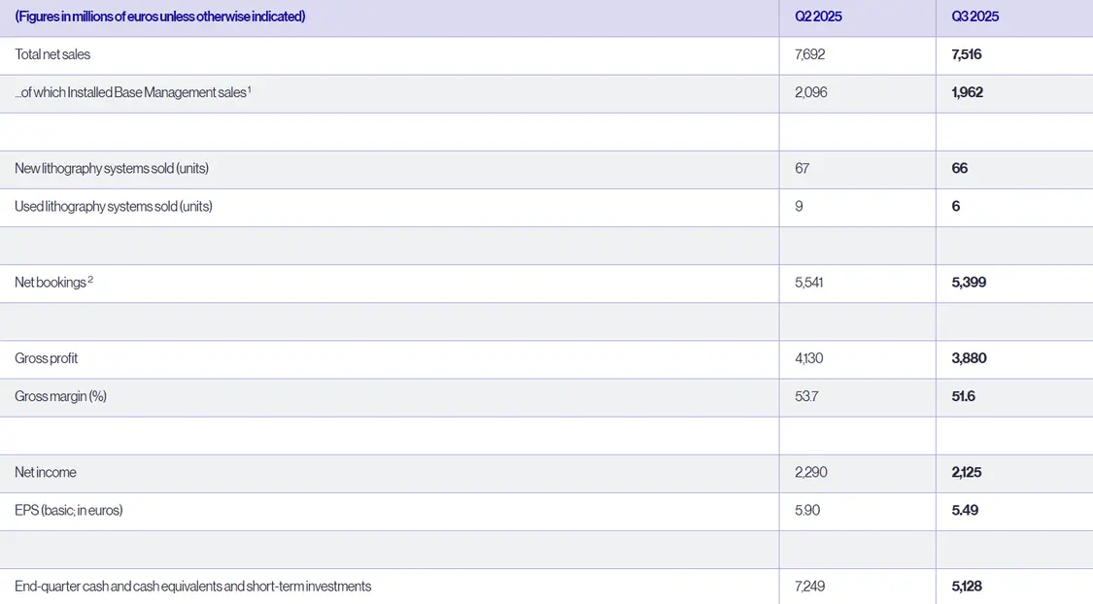This screenshot has width=1093, height=604.
Task: Click the Used lithography systems sold label
Action: pos(114,206)
